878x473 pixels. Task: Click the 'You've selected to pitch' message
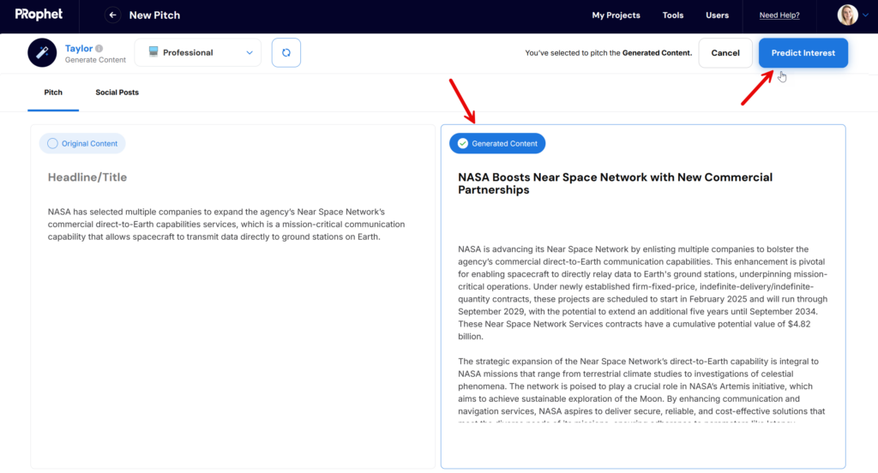(x=608, y=52)
